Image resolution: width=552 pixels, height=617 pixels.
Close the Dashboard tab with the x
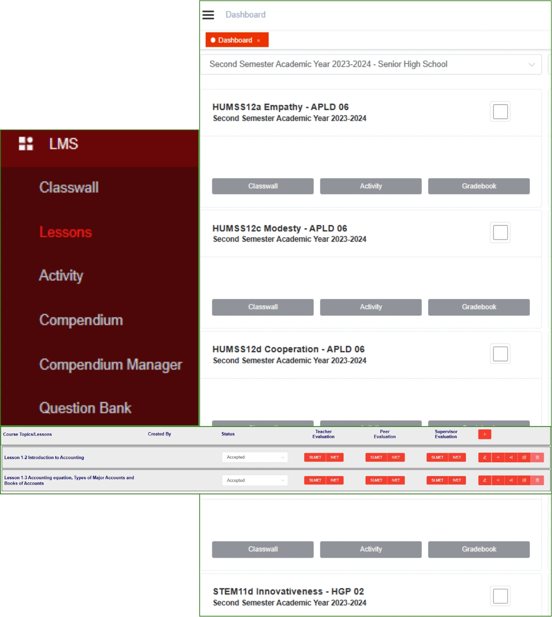pos(258,40)
